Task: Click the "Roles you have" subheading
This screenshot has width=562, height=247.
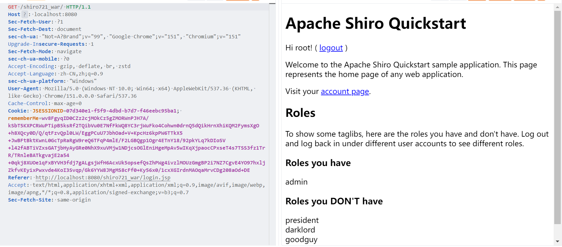Action: 318,163
